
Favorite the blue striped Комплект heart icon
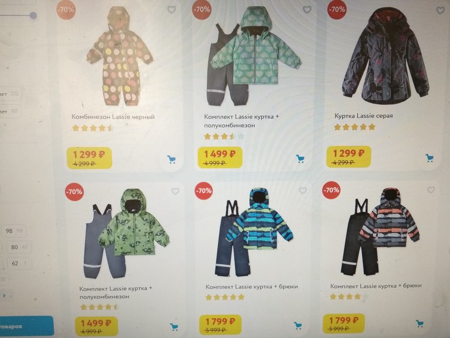303,190
